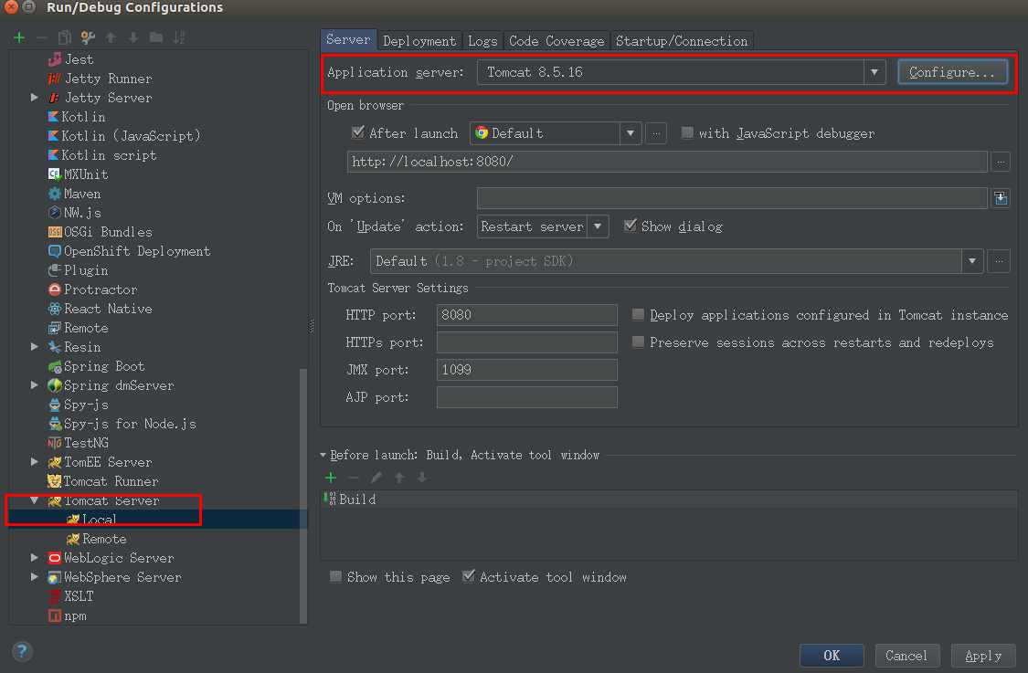Add before-launch task with green plus

[x=331, y=478]
